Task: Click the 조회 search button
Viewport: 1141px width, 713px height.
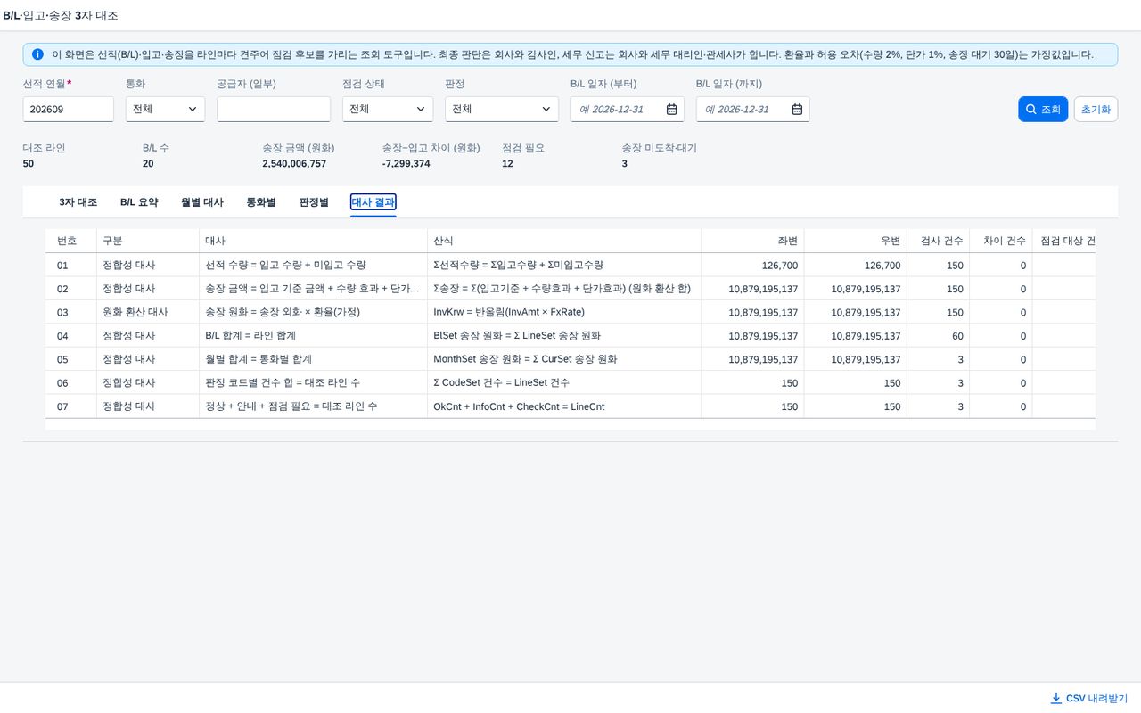Action: (1043, 109)
